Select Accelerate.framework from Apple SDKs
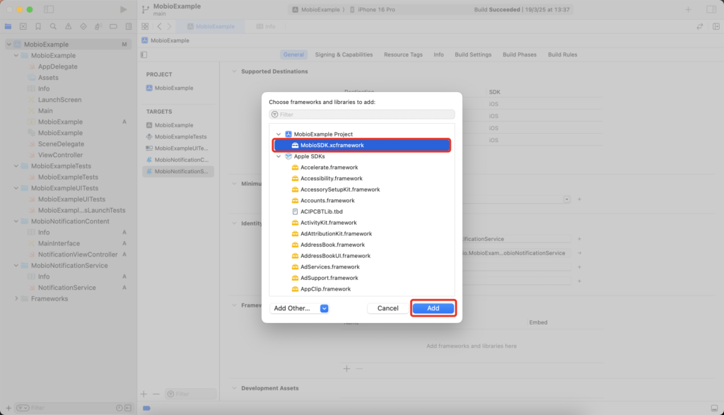The height and width of the screenshot is (415, 724). [328, 168]
